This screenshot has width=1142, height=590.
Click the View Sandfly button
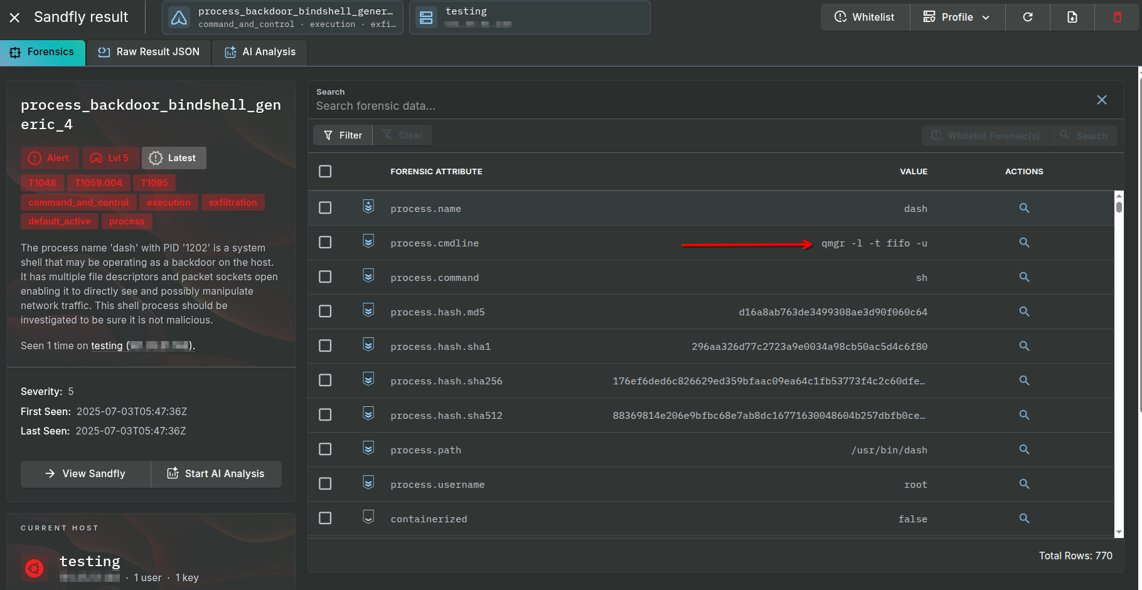click(86, 474)
